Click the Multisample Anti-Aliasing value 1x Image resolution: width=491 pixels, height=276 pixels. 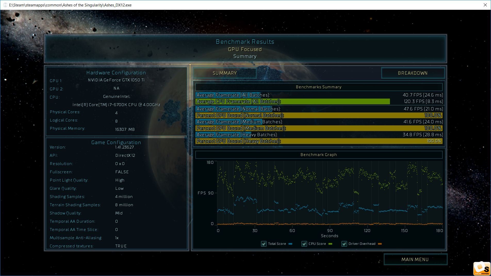click(x=117, y=238)
